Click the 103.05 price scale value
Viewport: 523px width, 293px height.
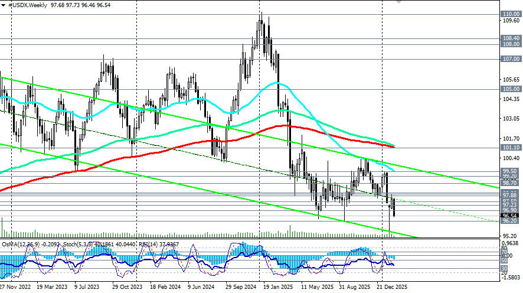511,119
